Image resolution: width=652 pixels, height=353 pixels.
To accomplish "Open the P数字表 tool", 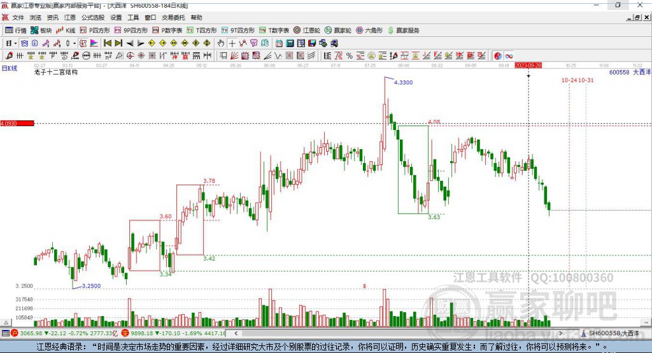I will pos(167,31).
